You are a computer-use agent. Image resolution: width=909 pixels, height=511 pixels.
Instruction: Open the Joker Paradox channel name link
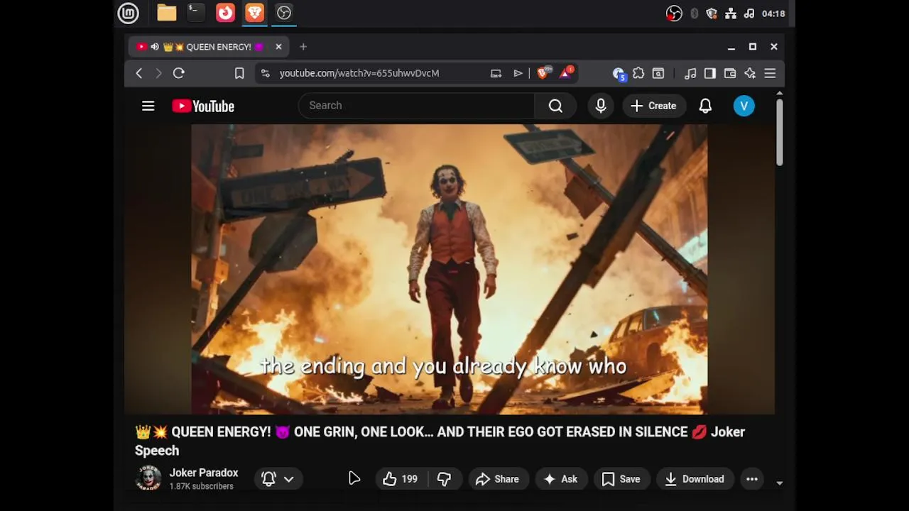click(x=204, y=473)
